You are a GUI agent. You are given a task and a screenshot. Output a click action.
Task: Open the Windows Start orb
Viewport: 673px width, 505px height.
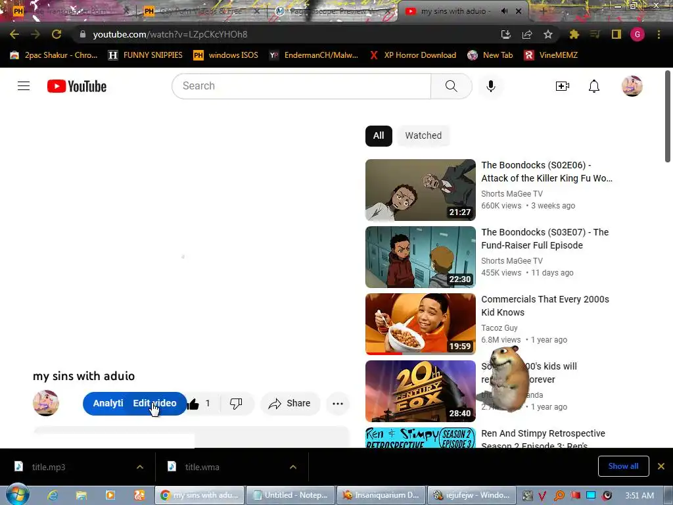tap(17, 494)
